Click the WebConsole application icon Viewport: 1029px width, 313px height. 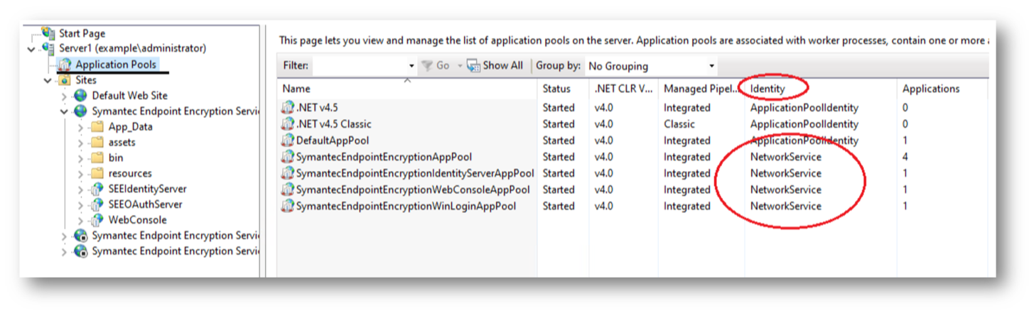[97, 220]
